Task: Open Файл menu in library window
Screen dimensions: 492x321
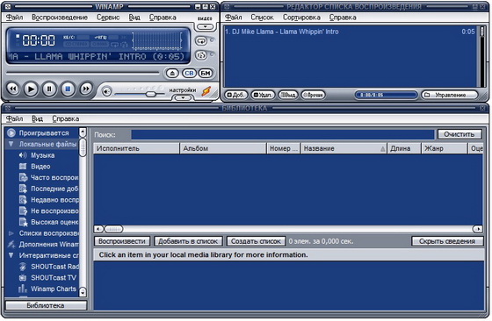Action: point(14,118)
